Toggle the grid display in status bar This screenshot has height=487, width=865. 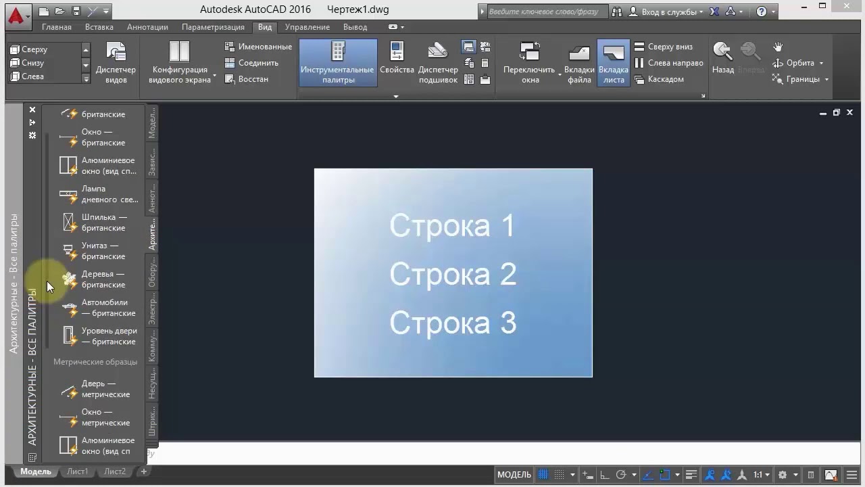[543, 475]
